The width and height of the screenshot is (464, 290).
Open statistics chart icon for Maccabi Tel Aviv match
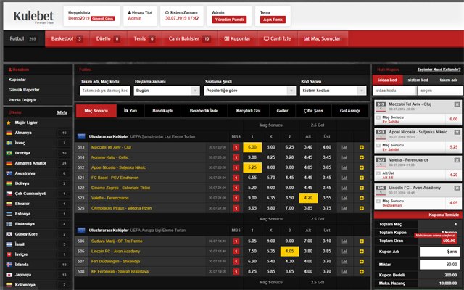(344, 147)
